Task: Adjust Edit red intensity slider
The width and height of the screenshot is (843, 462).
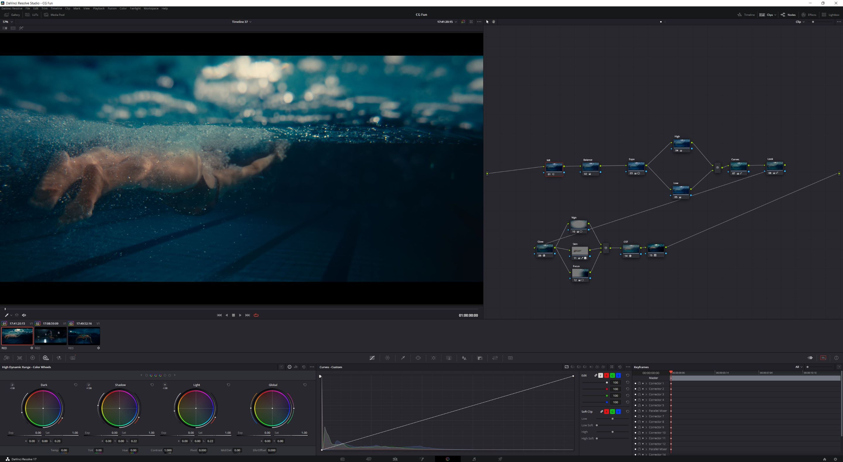Action: tap(596, 389)
